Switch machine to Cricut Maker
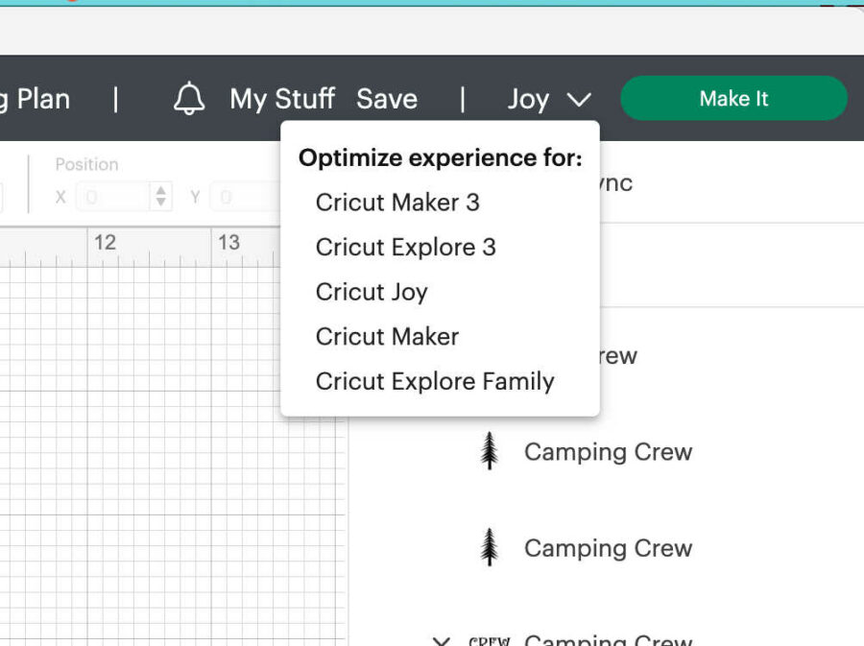 pyautogui.click(x=387, y=337)
